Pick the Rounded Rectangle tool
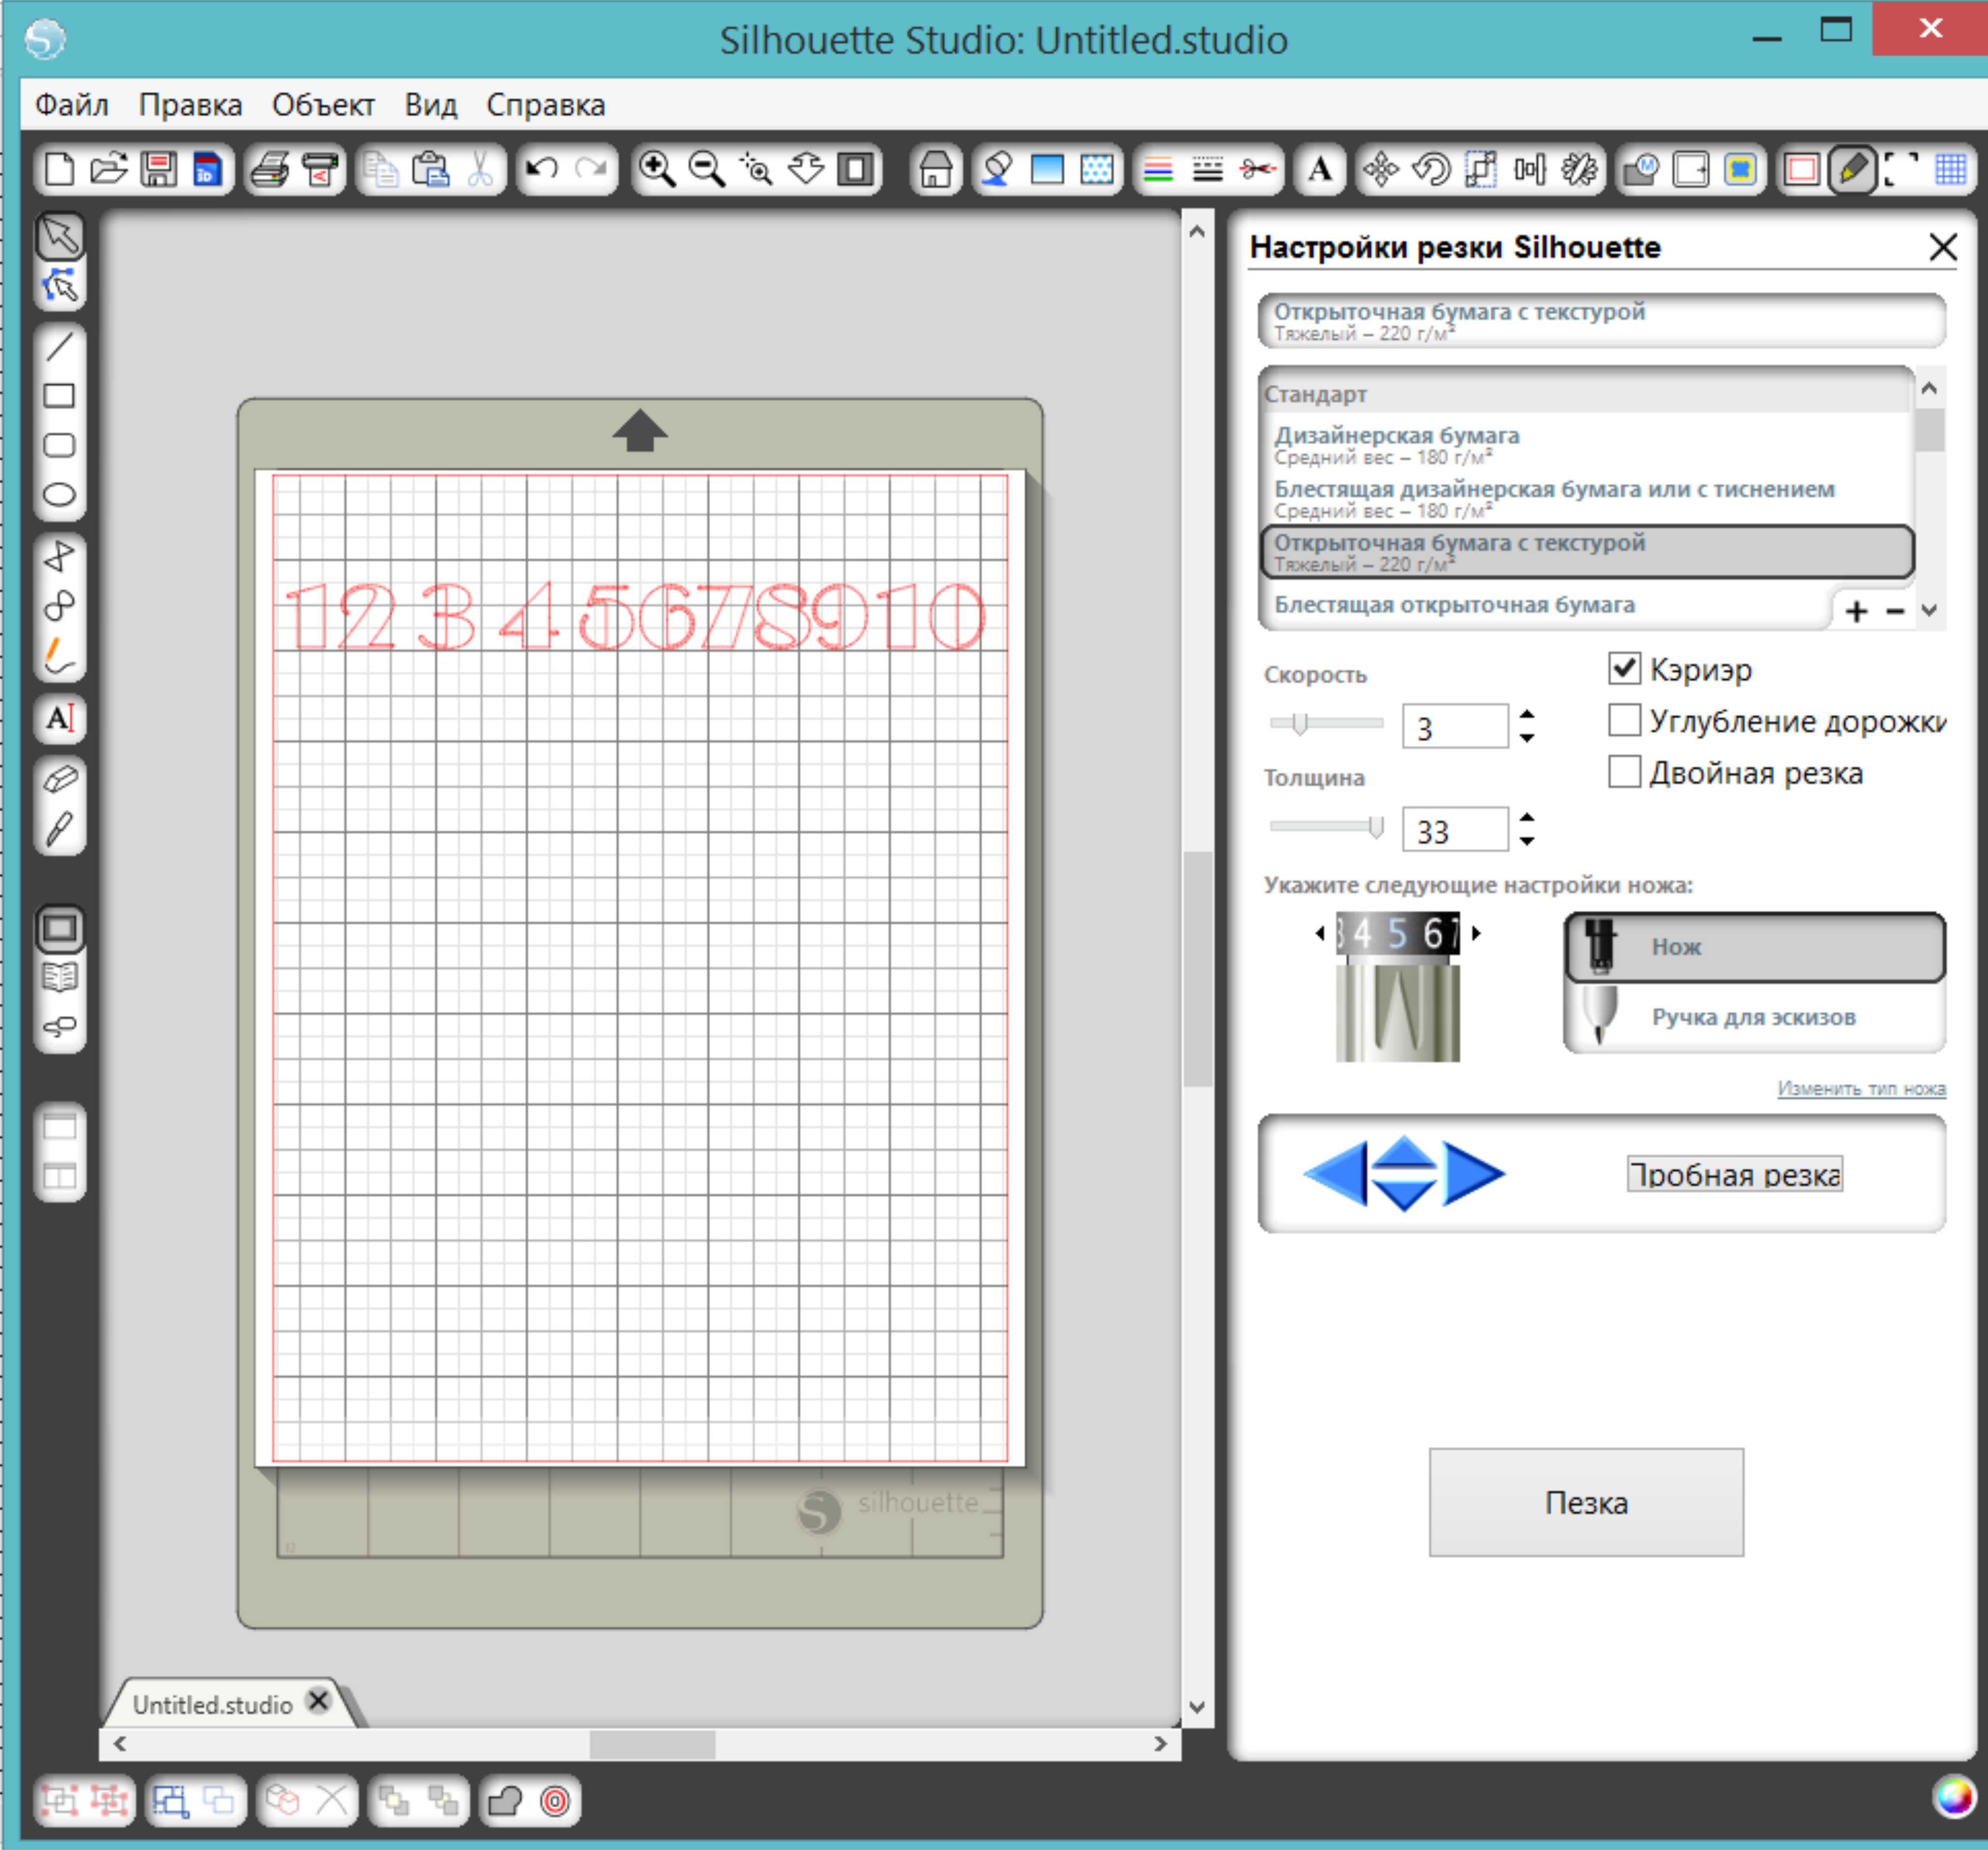The width and height of the screenshot is (1988, 1850). [x=60, y=445]
